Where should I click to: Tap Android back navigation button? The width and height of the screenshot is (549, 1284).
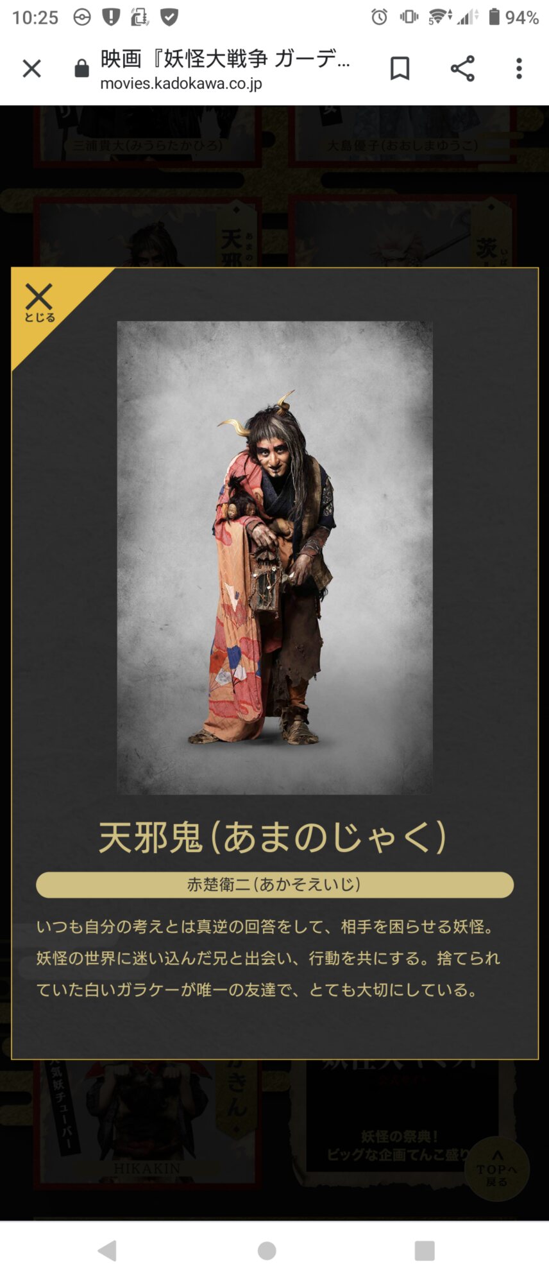click(107, 1251)
